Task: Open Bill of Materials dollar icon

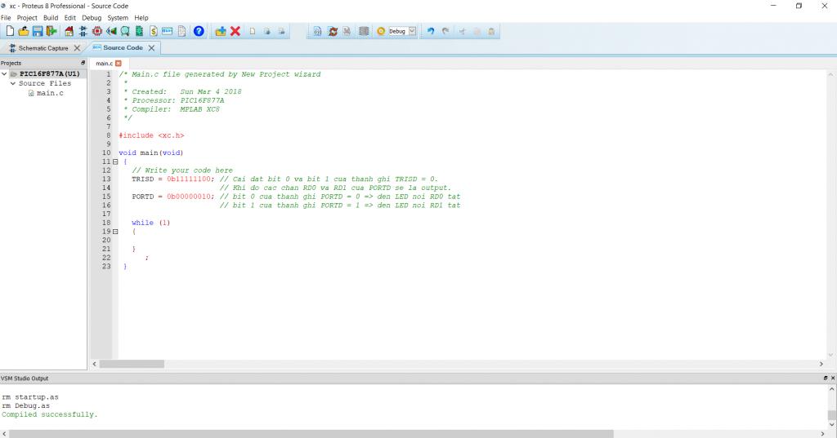Action: click(153, 32)
